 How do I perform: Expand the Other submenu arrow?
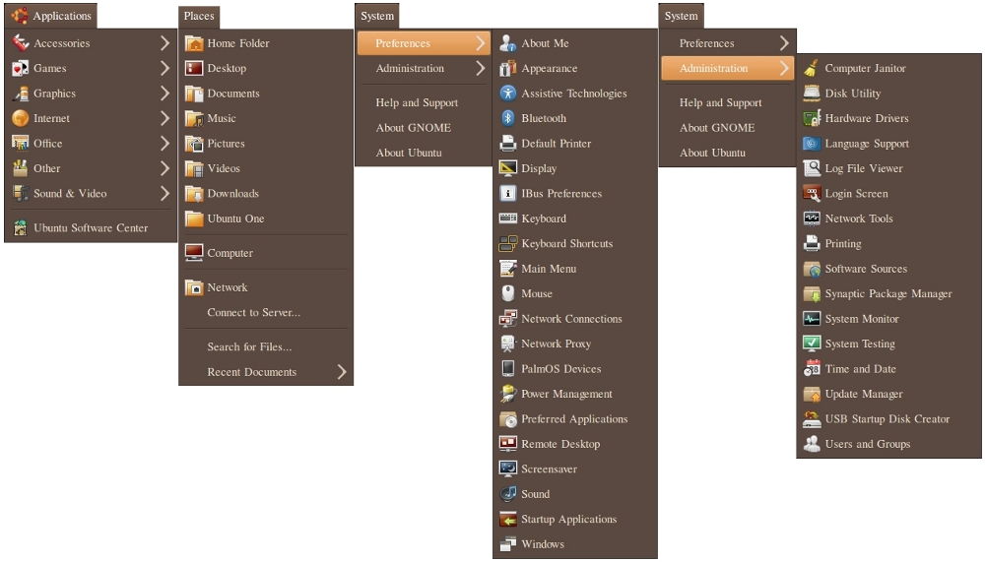[x=164, y=168]
